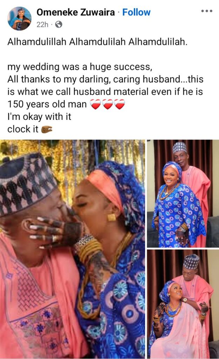Click the first heart emoji in post
This screenshot has width=219, height=359.
[x=95, y=104]
